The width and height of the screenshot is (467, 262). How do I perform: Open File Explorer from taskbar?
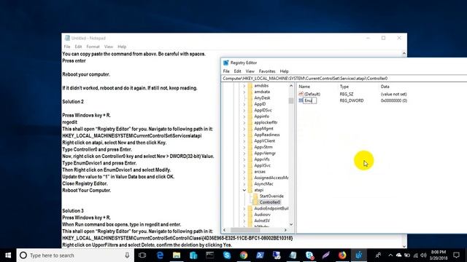(x=177, y=255)
